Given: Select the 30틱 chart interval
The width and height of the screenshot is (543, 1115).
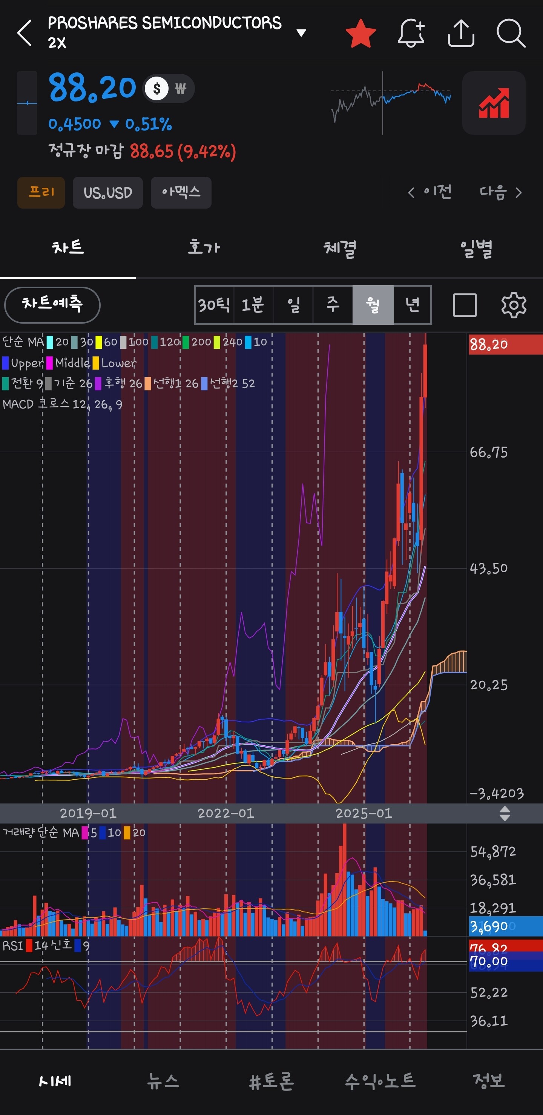Looking at the screenshot, I should coord(214,305).
